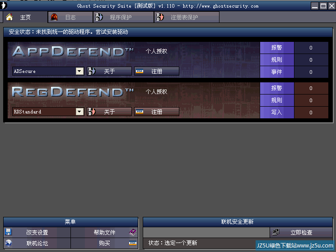This screenshot has width=336, height=252.
Task: Click VISA card icon in RegDefend row
Action: 140,112
